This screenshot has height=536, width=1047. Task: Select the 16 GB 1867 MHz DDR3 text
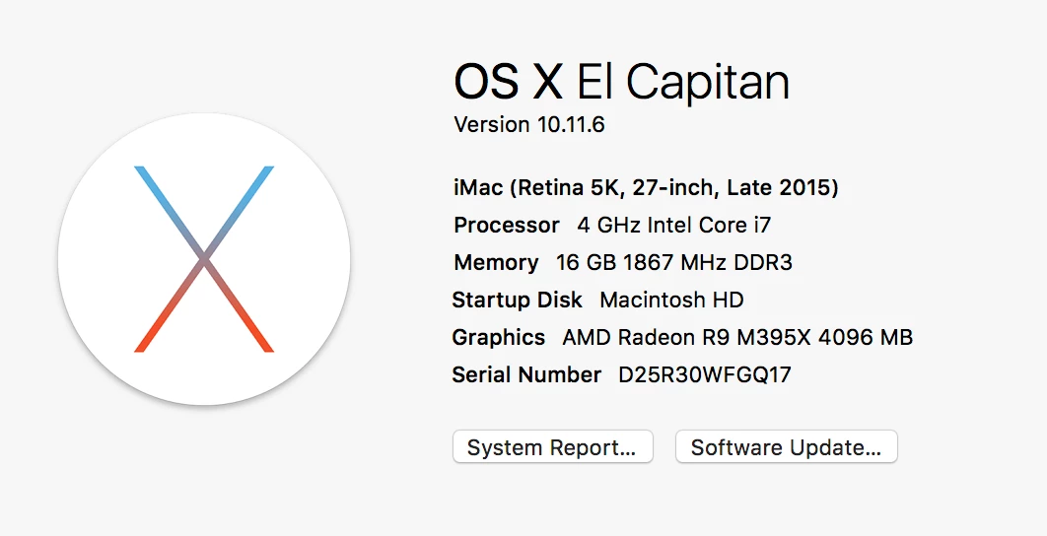click(674, 262)
